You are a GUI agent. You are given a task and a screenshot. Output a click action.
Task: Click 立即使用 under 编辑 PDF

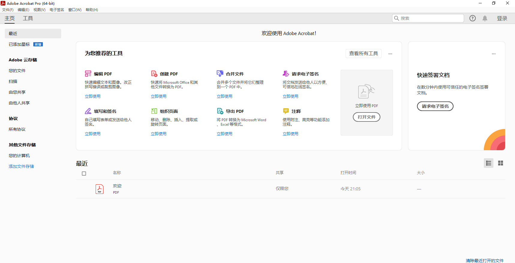point(93,96)
